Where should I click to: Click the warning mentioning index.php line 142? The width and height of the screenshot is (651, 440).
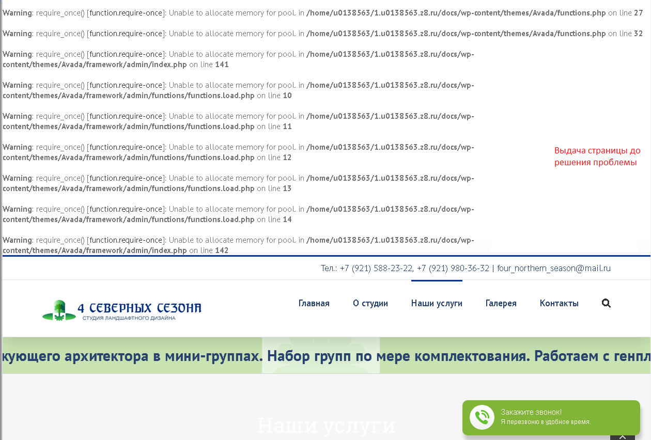tap(238, 245)
